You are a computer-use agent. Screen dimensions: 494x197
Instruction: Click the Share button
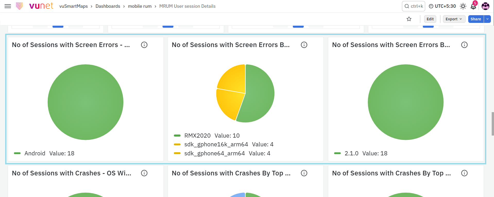pyautogui.click(x=476, y=19)
